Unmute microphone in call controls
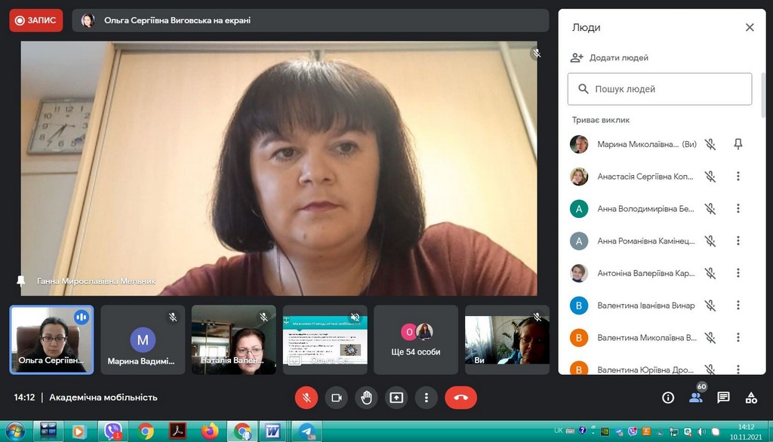 click(306, 397)
